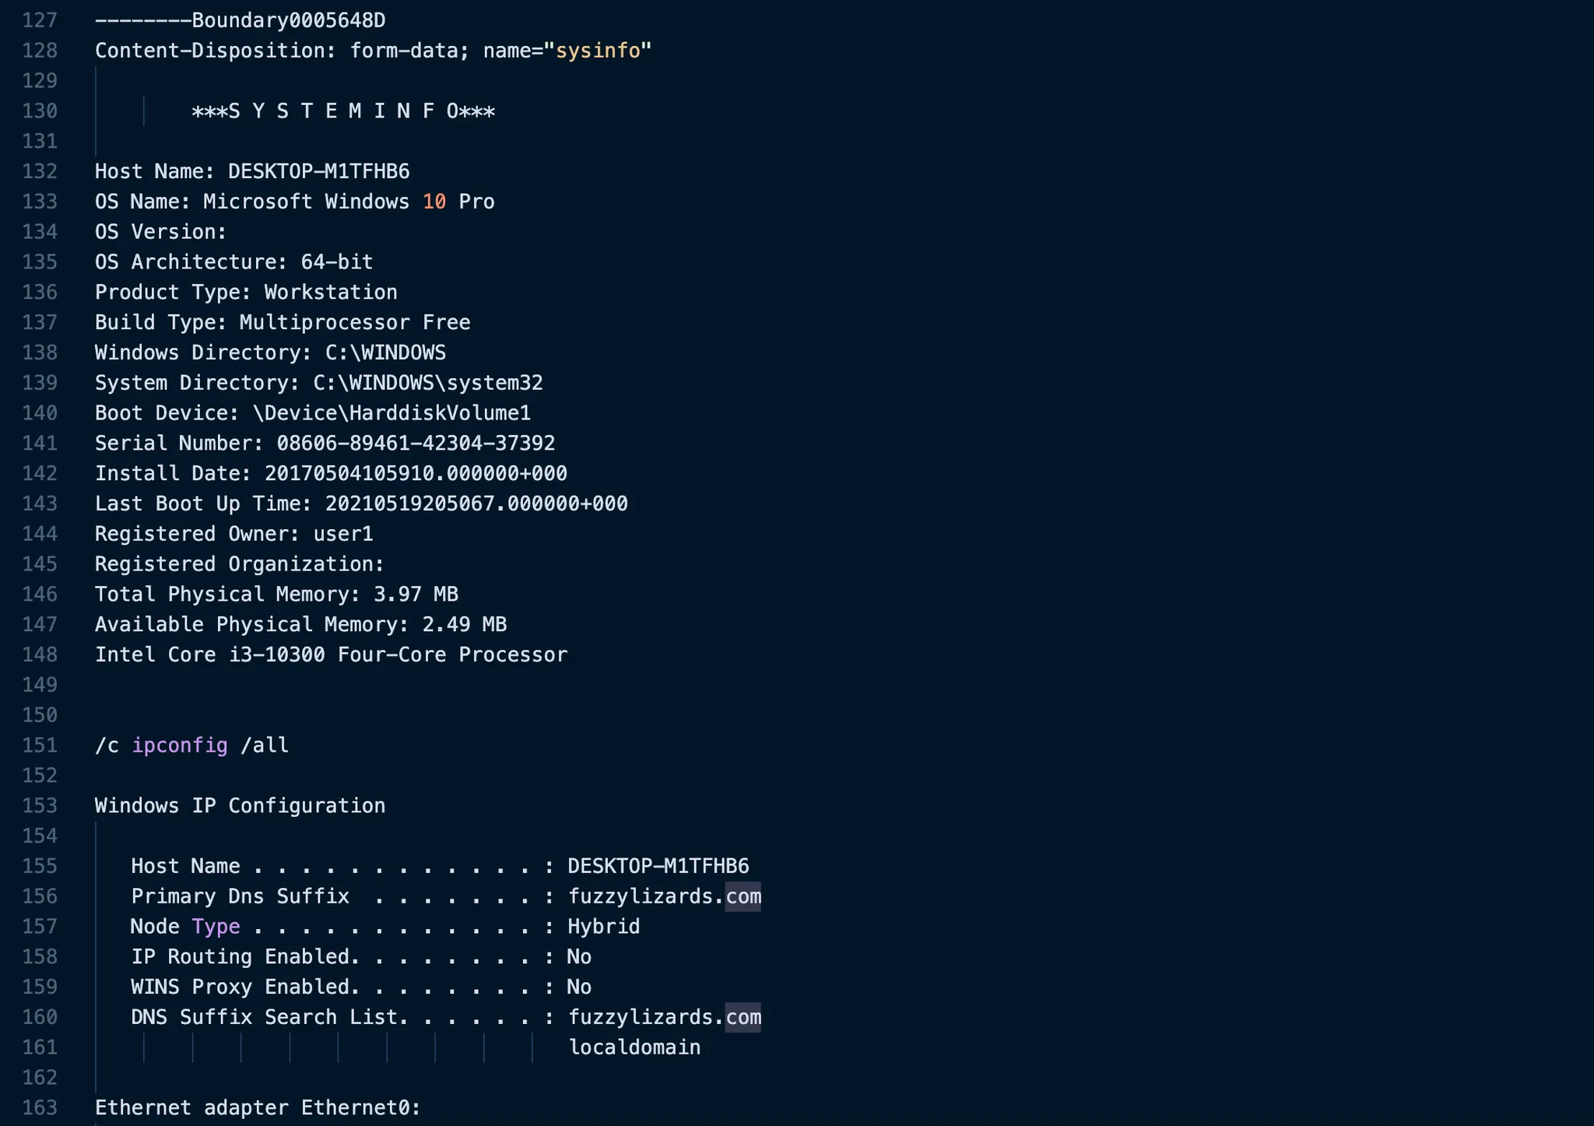Click the orange 10 in OS Name
The image size is (1594, 1126).
tap(434, 202)
